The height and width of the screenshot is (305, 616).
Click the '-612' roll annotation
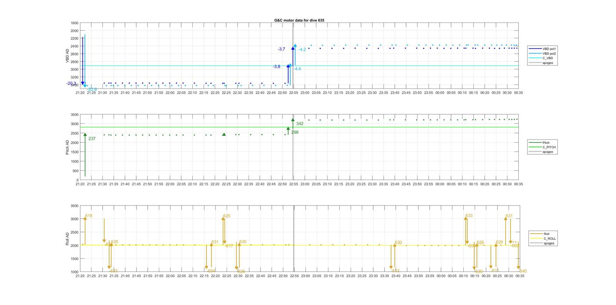(395, 271)
